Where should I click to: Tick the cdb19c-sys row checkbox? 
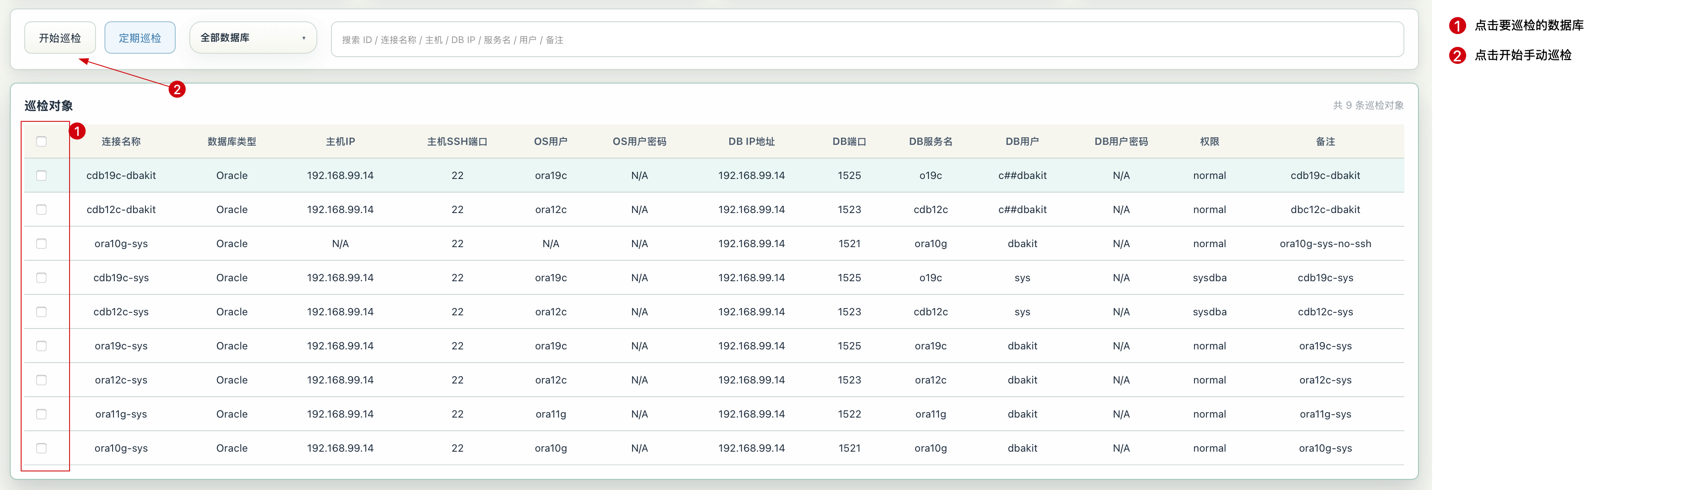pos(42,278)
